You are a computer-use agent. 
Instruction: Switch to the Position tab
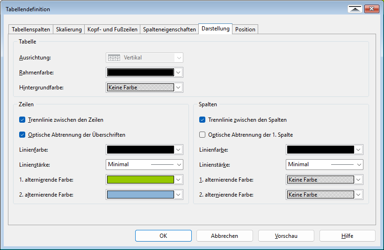(245, 29)
